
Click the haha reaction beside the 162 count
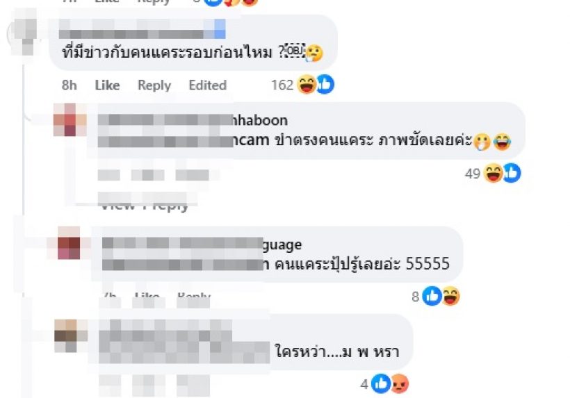tap(307, 84)
